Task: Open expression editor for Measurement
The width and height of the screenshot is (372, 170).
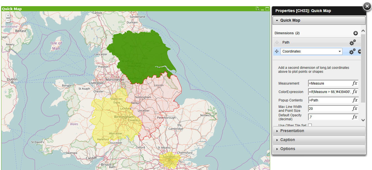Action: coord(355,83)
